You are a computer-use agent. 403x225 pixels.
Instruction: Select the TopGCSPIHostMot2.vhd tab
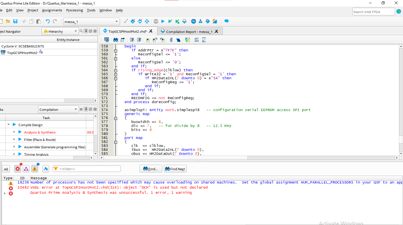coord(128,31)
